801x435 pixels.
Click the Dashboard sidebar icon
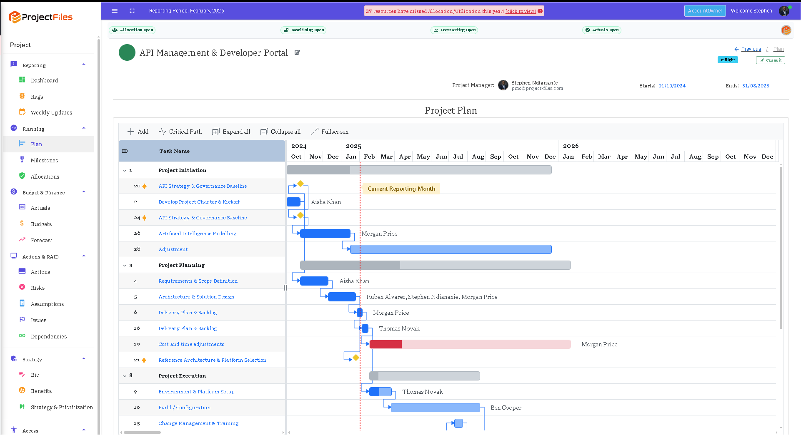[x=22, y=80]
